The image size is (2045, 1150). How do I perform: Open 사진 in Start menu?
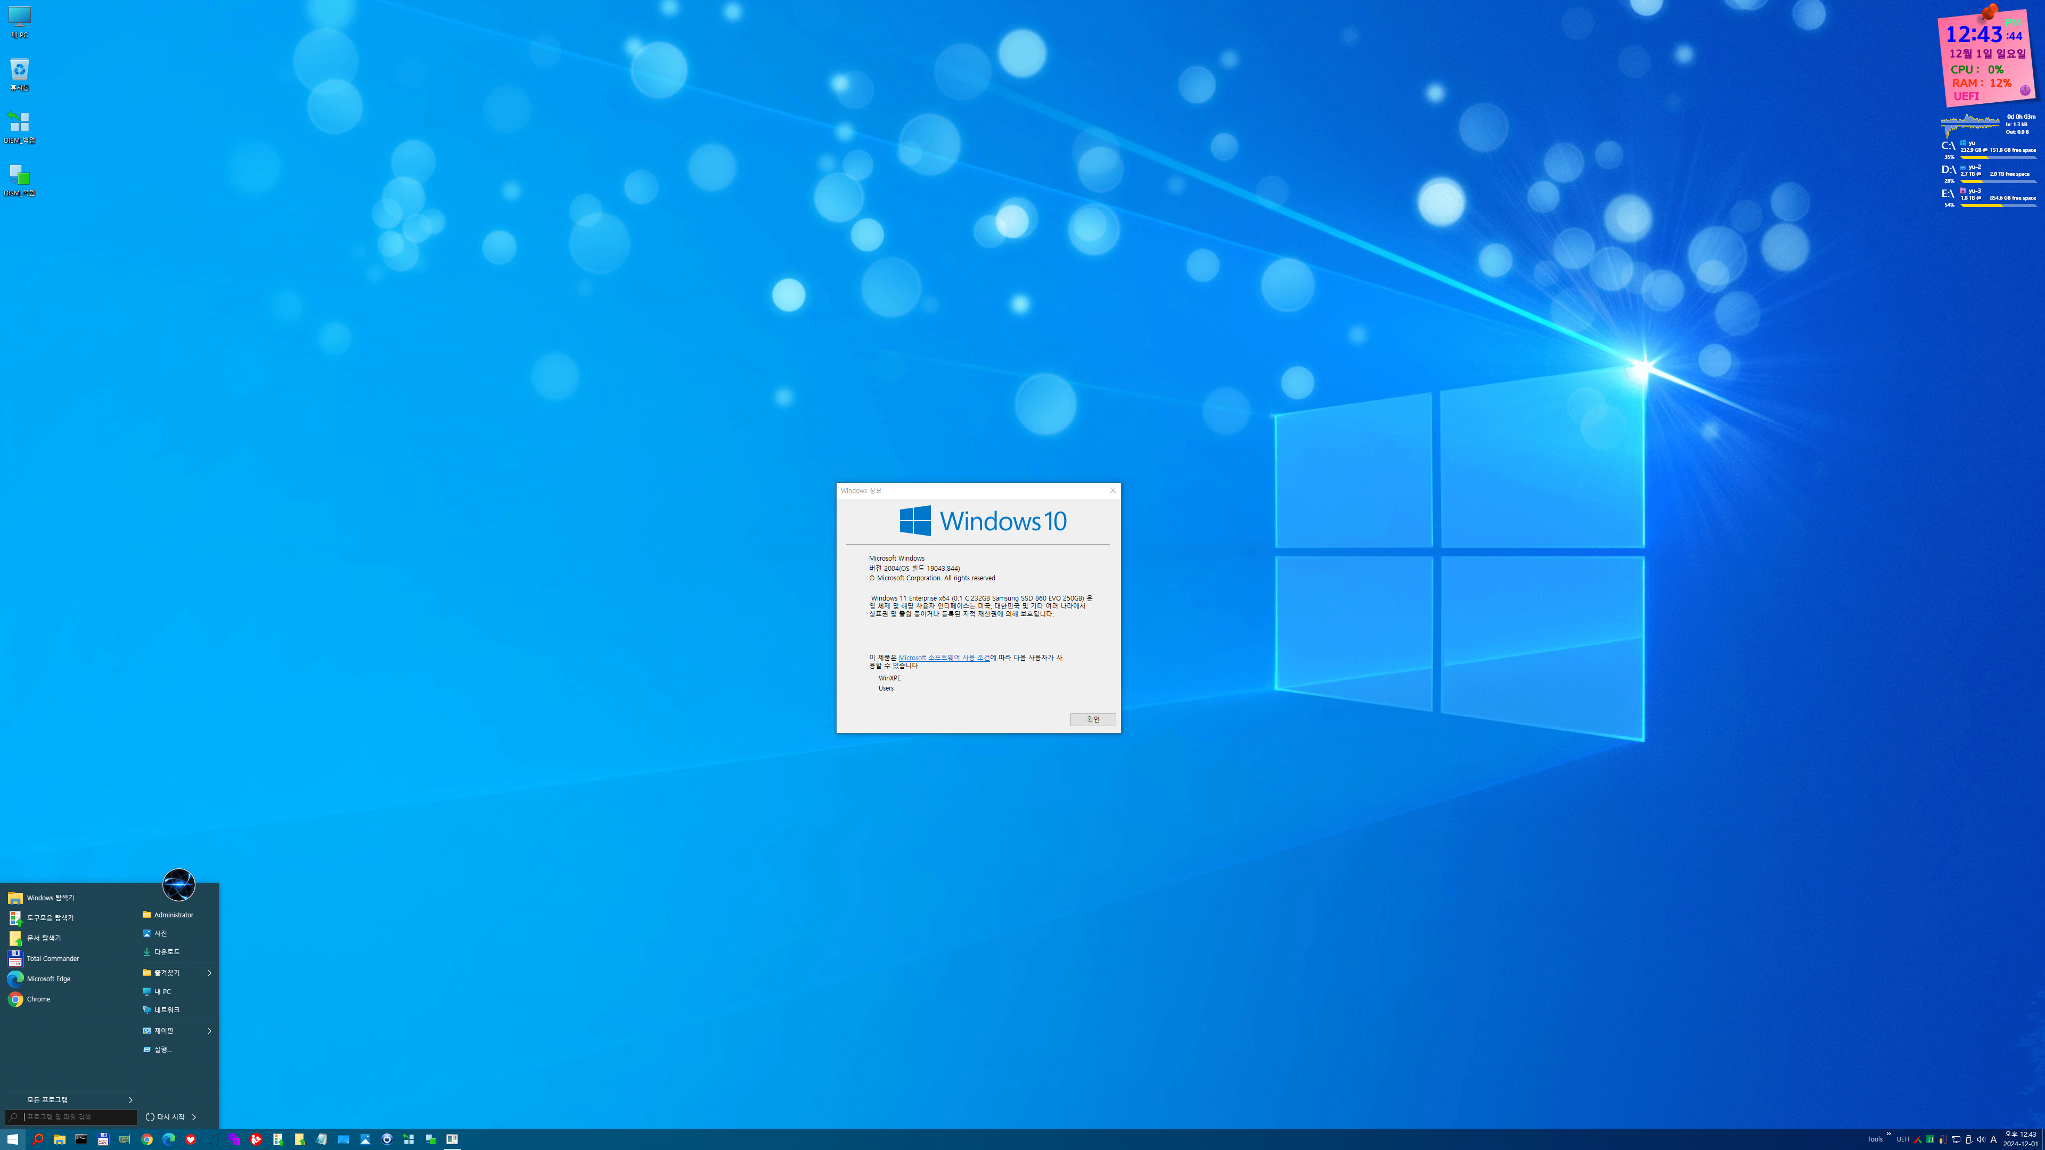tap(178, 933)
